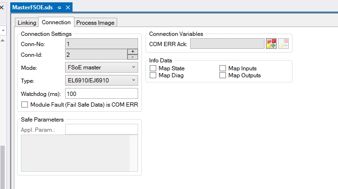Increment Conn-Id with the plus button
Viewport: 338px width, 189px height.
click(133, 51)
